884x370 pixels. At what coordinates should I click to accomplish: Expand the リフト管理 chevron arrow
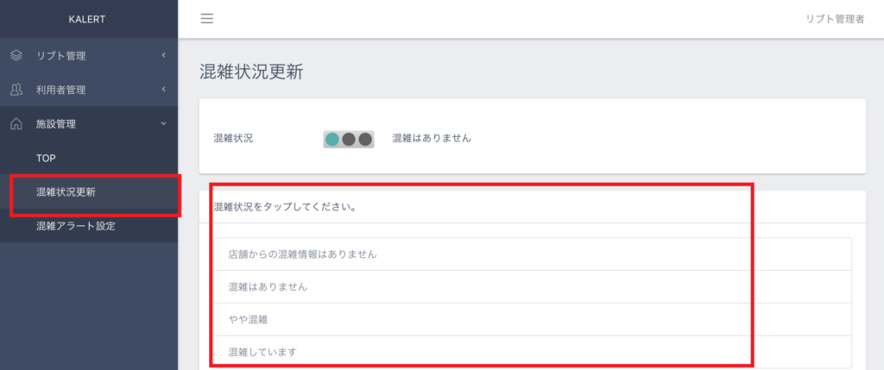163,55
